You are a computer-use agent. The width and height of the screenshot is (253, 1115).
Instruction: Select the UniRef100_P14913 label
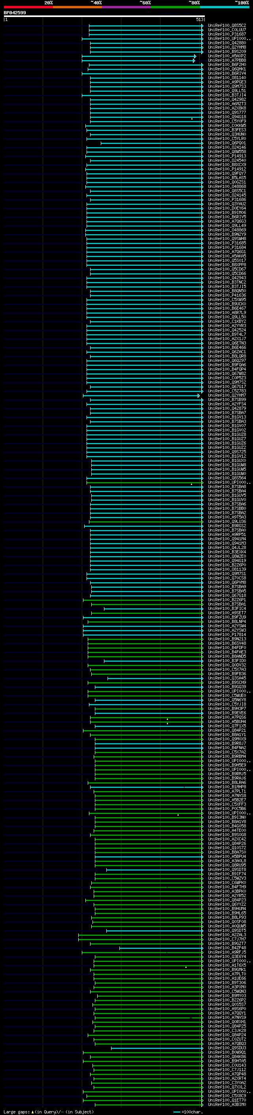point(227,156)
